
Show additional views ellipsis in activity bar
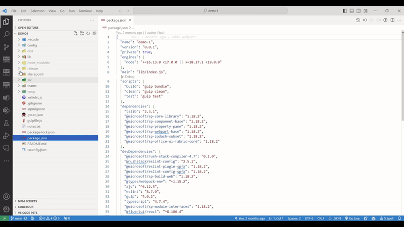(6, 161)
